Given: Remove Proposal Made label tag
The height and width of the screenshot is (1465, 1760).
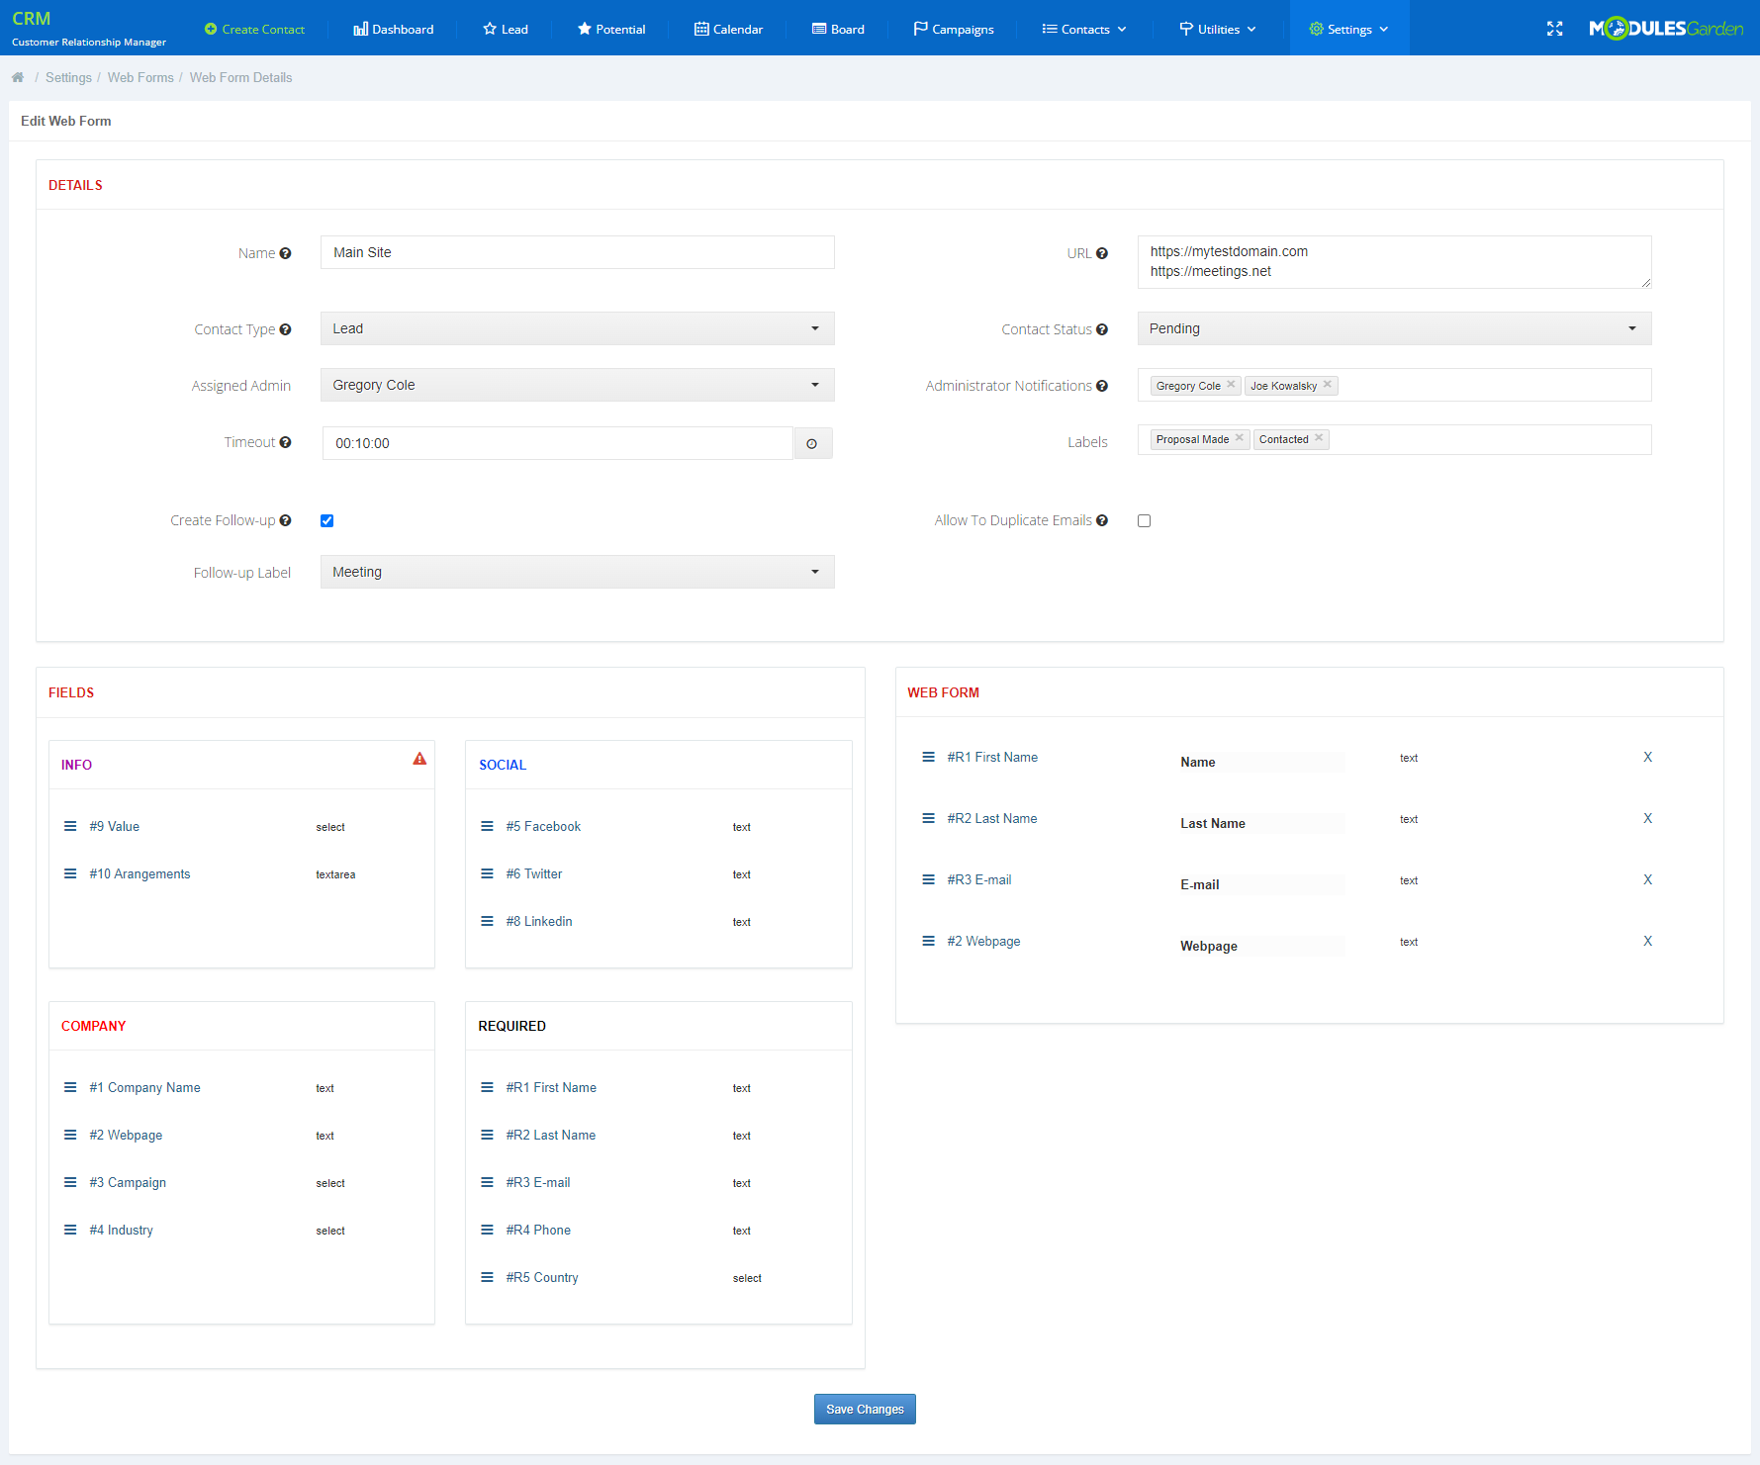Looking at the screenshot, I should [x=1239, y=438].
